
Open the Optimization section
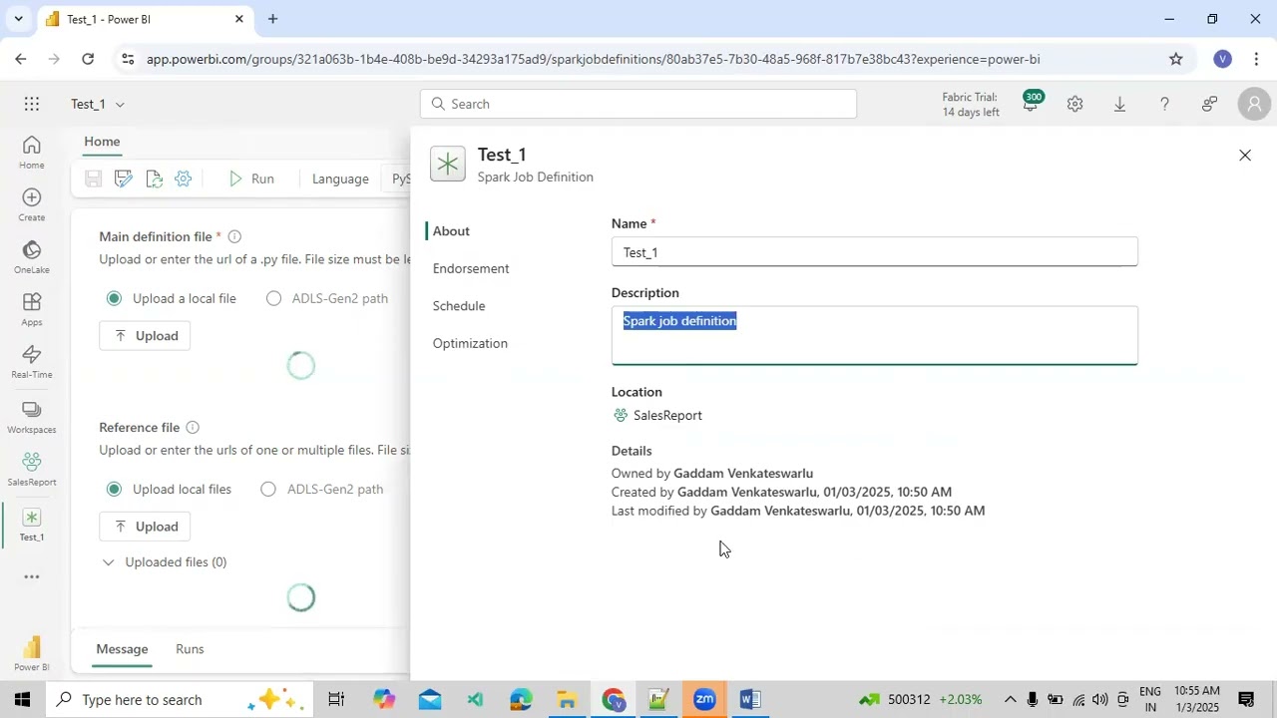click(x=470, y=343)
